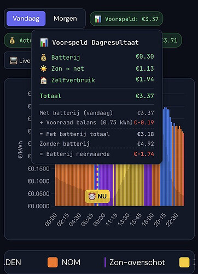Image resolution: width=198 pixels, height=274 pixels.
Task: Click the Met batterij (vandaag) row
Action: pyautogui.click(x=97, y=113)
